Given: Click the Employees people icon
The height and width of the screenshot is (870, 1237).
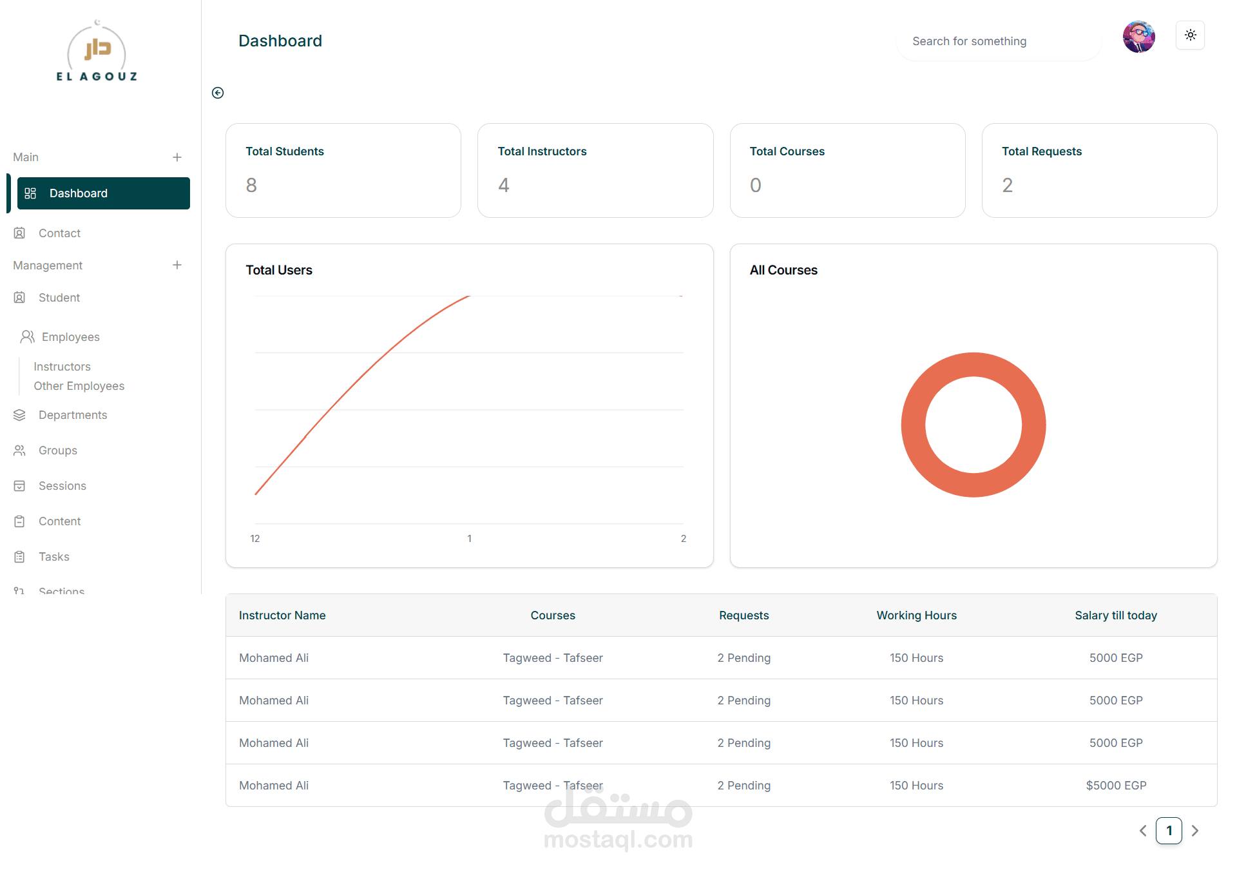Looking at the screenshot, I should click(27, 337).
